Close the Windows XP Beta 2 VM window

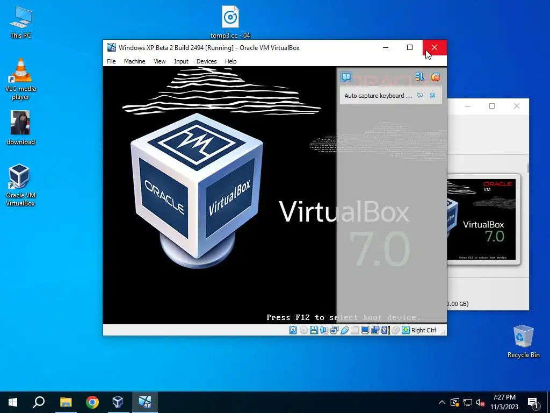click(434, 47)
